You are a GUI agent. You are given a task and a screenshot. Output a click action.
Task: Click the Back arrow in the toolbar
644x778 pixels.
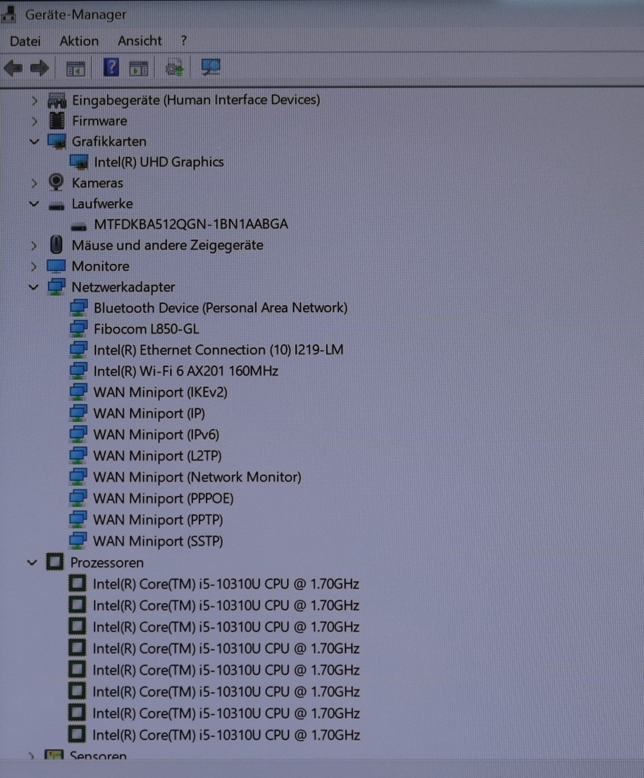click(x=13, y=69)
